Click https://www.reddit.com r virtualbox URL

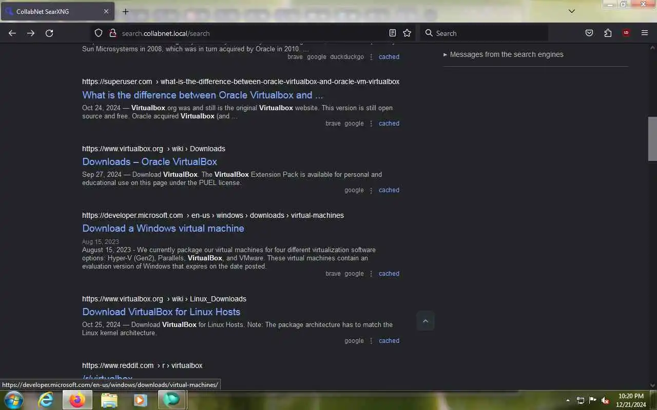pos(142,365)
